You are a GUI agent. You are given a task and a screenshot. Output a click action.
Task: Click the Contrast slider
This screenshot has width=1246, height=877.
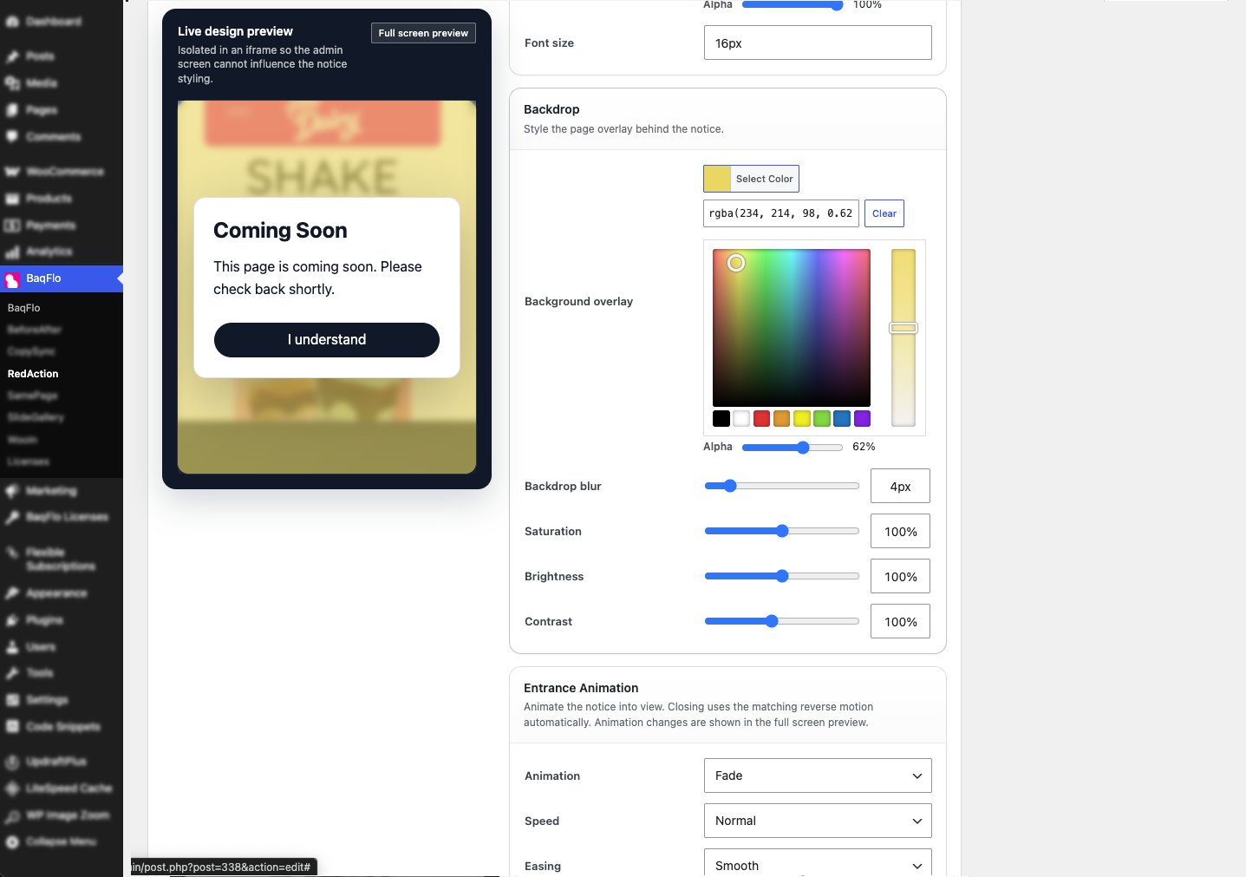pos(782,621)
